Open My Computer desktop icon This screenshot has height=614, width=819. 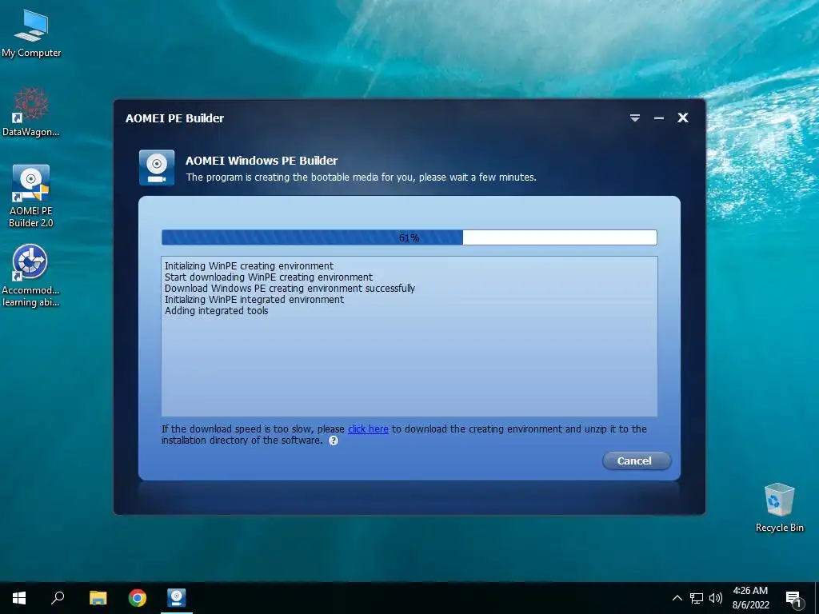coord(31,34)
